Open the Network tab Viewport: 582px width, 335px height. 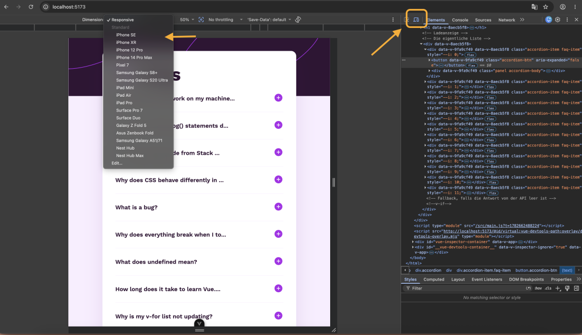[507, 20]
